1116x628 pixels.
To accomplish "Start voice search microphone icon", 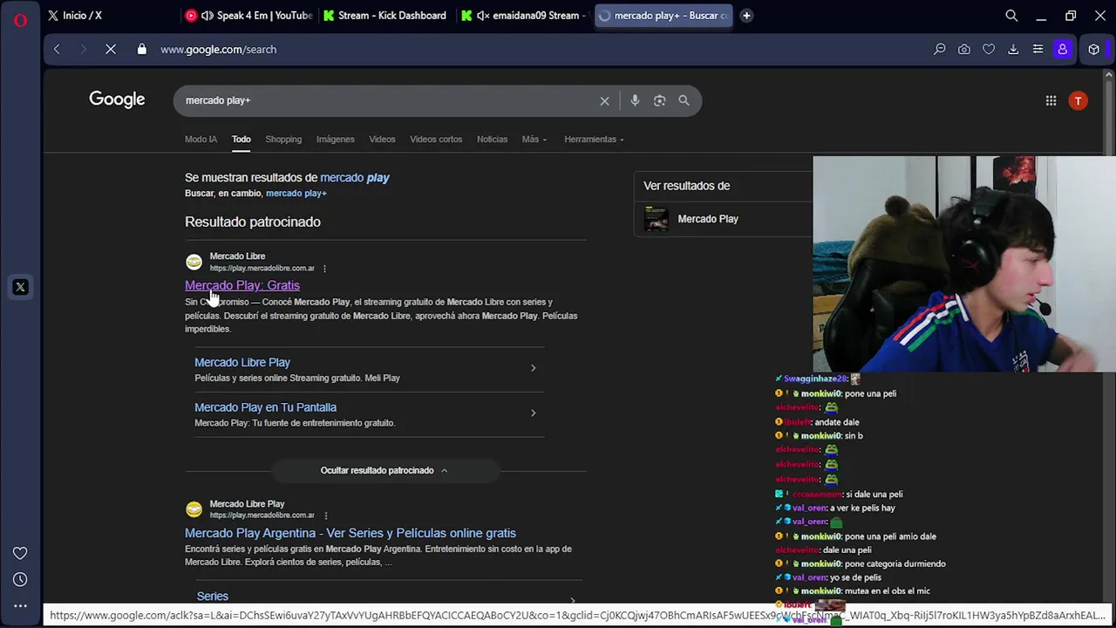I will [x=635, y=101].
